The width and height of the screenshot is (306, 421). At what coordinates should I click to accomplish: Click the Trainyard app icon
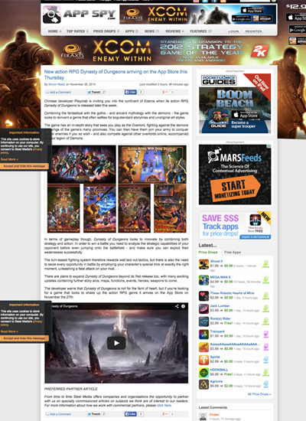[x=203, y=335]
